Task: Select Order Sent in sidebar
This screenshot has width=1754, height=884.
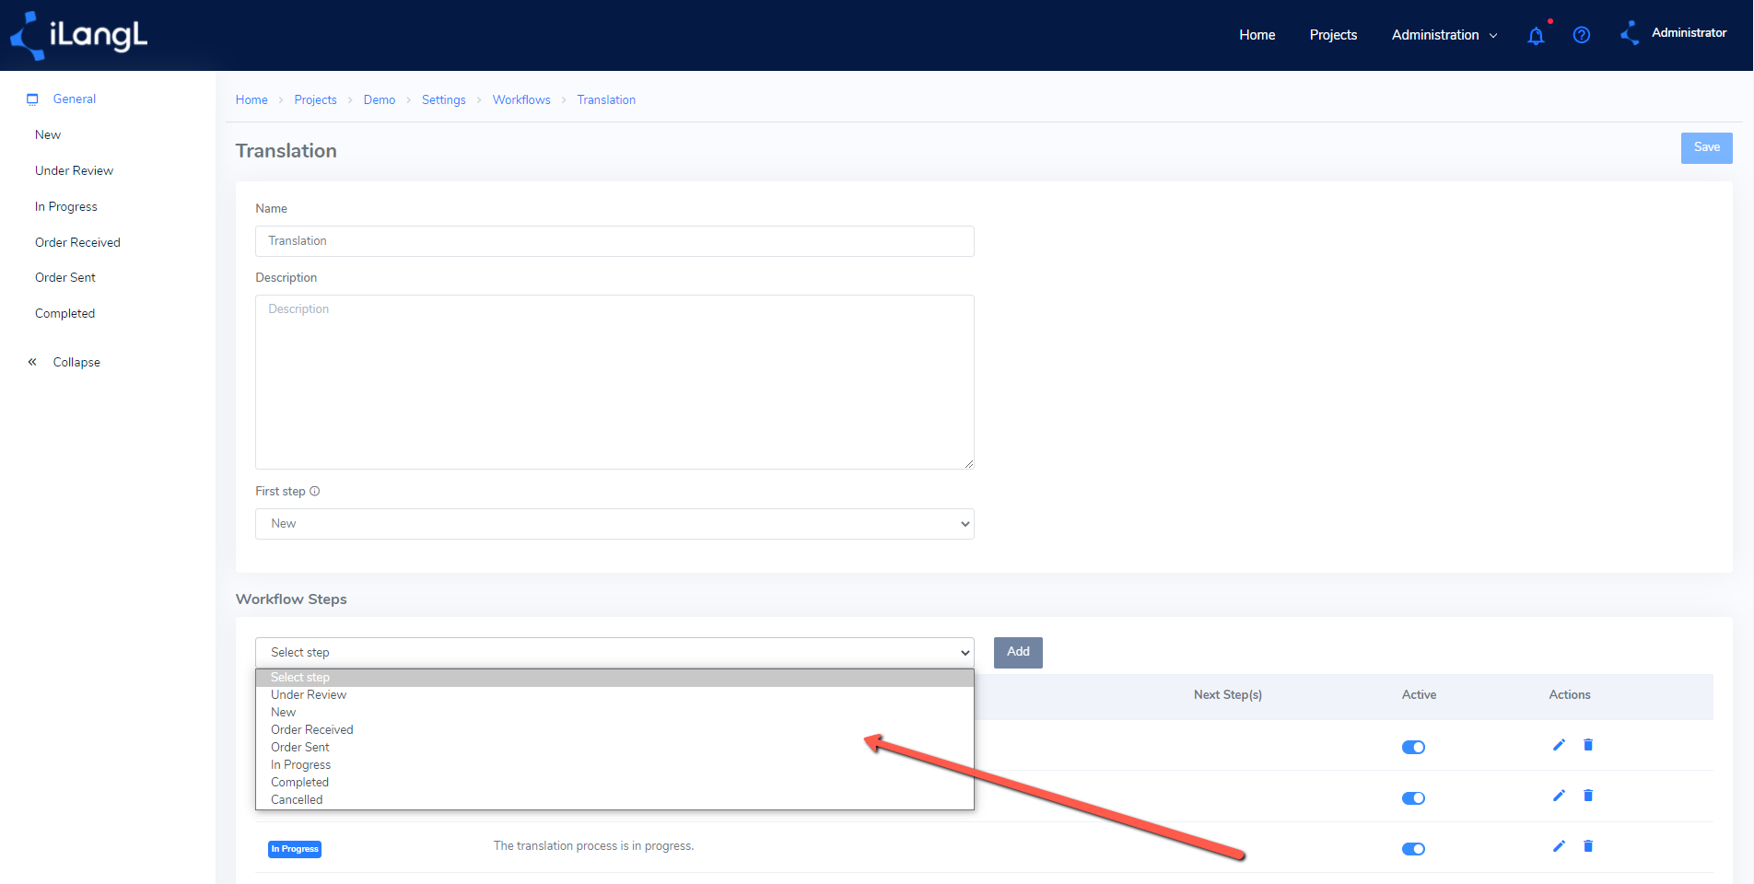Action: click(x=65, y=278)
